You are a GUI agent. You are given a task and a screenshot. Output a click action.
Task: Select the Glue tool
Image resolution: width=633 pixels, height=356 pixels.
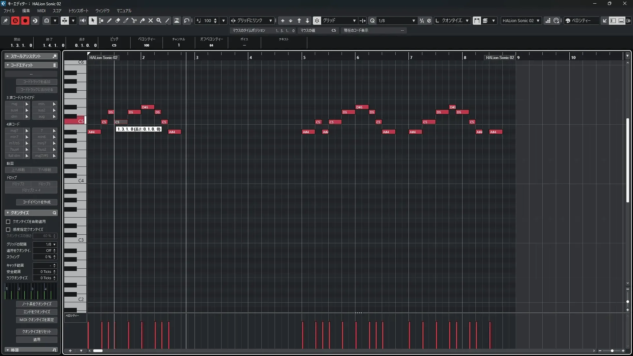pos(142,20)
